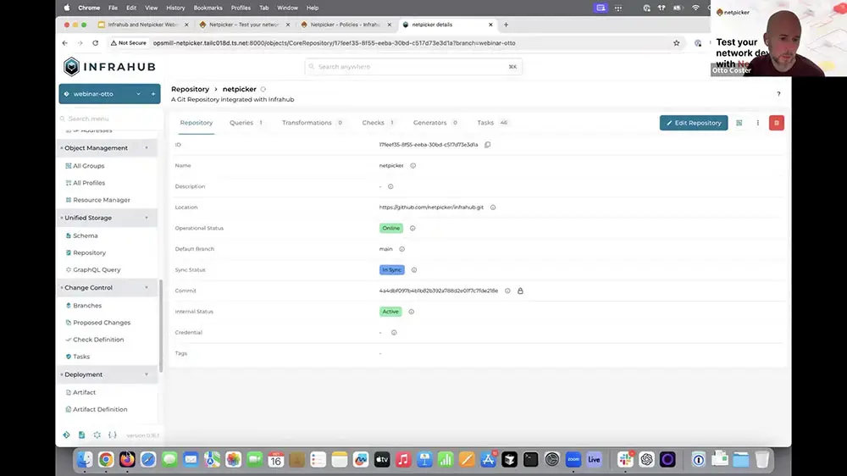
Task: Click the Infrahub logo
Action: click(x=109, y=66)
